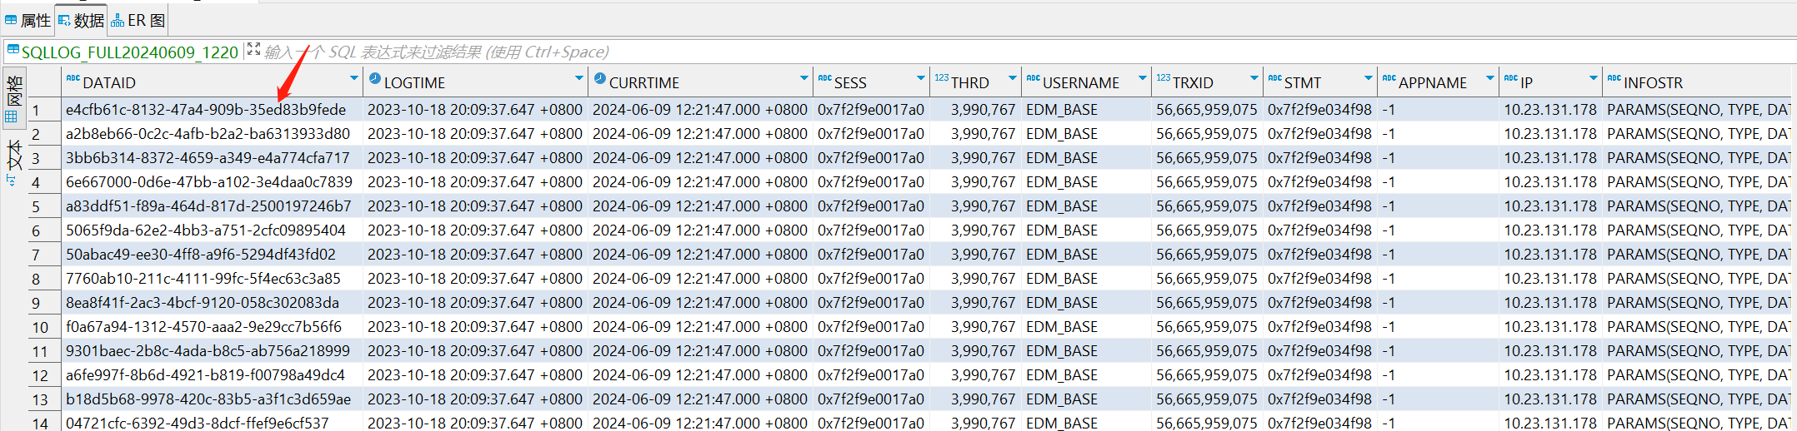Click STMT value 0x7f2f9e034f98 in row 8
This screenshot has height=431, width=1797.
pyautogui.click(x=1319, y=279)
